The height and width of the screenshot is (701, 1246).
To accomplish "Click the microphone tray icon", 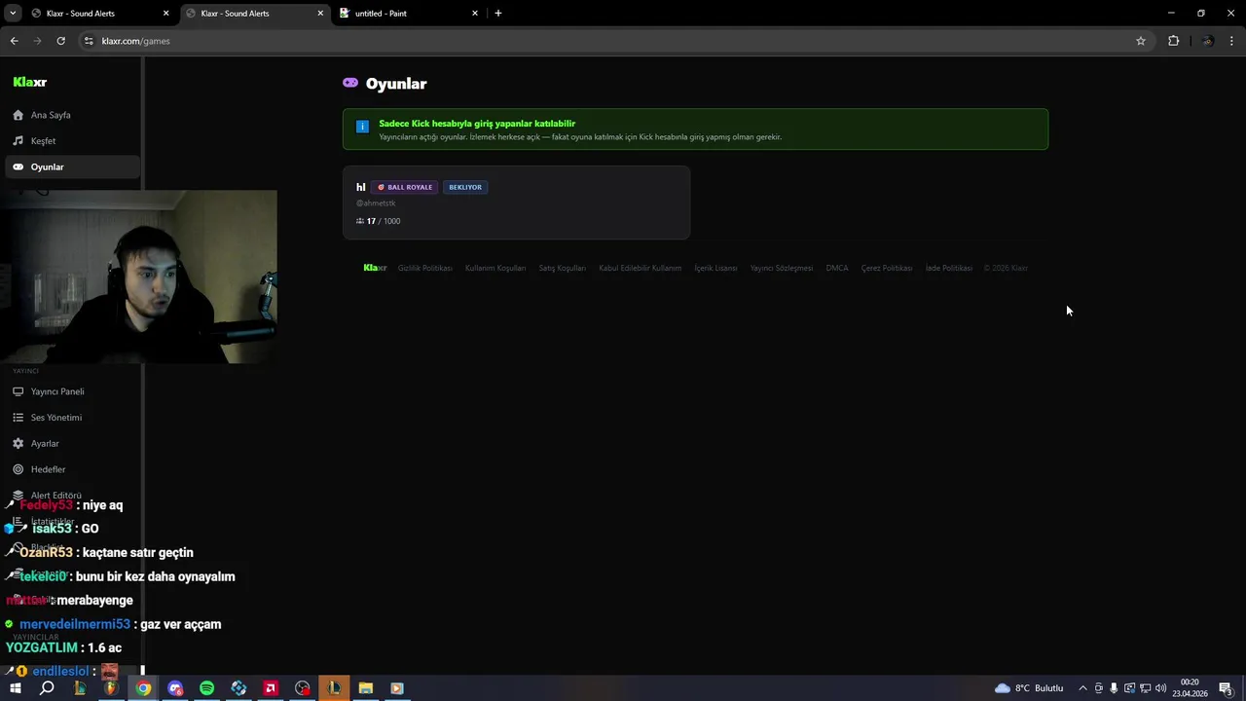I will pyautogui.click(x=1114, y=688).
